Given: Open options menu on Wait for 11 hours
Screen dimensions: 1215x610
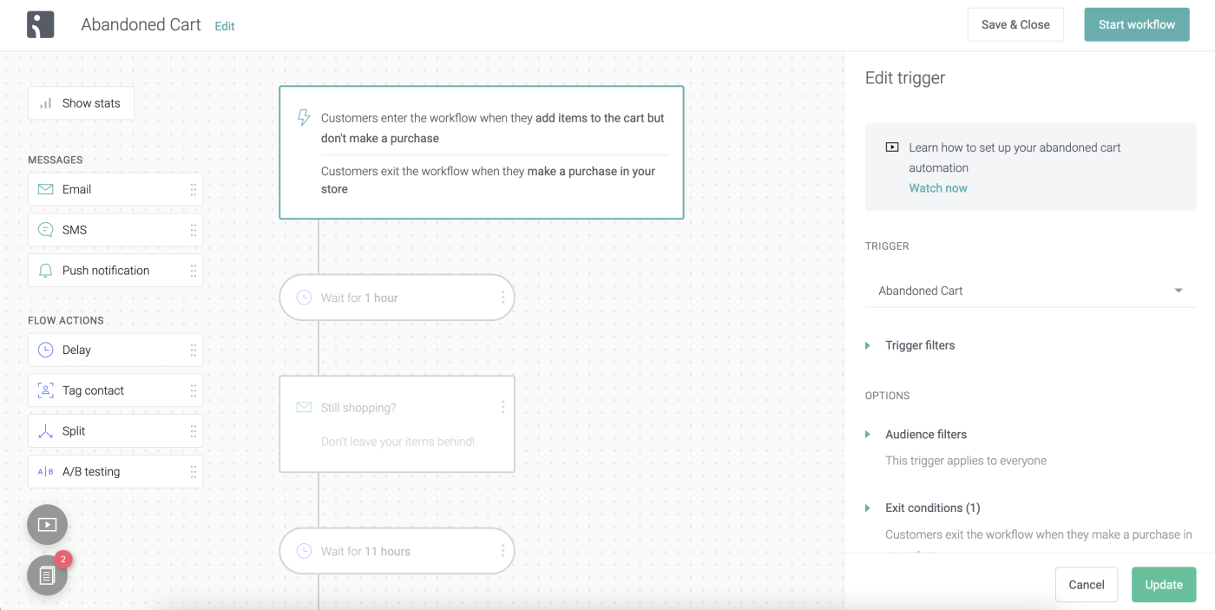Looking at the screenshot, I should 502,551.
